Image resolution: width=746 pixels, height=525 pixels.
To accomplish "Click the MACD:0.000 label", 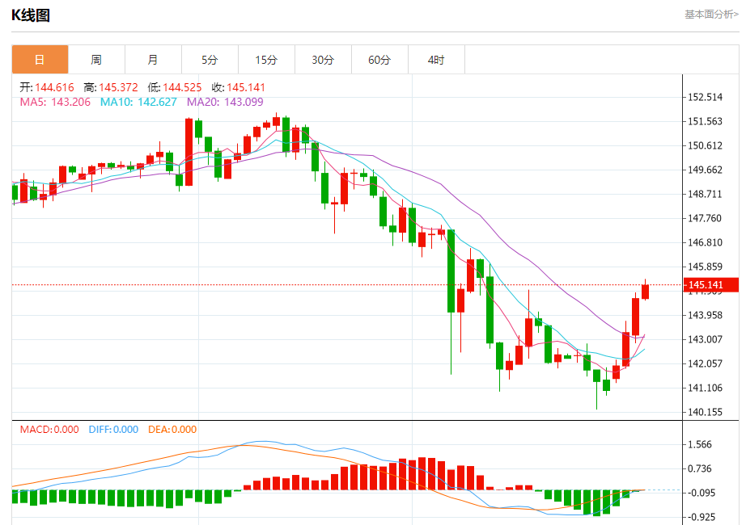I will point(49,430).
